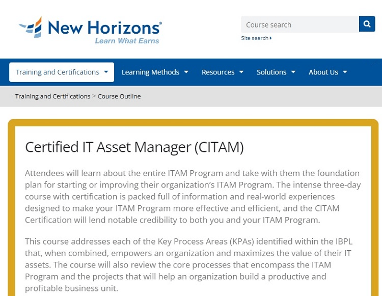
Task: Follow the Site search link
Action: 256,38
